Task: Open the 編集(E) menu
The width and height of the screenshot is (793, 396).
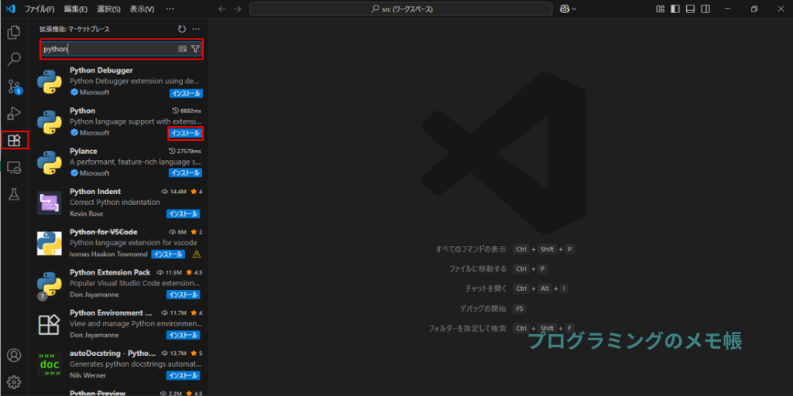Action: 76,9
